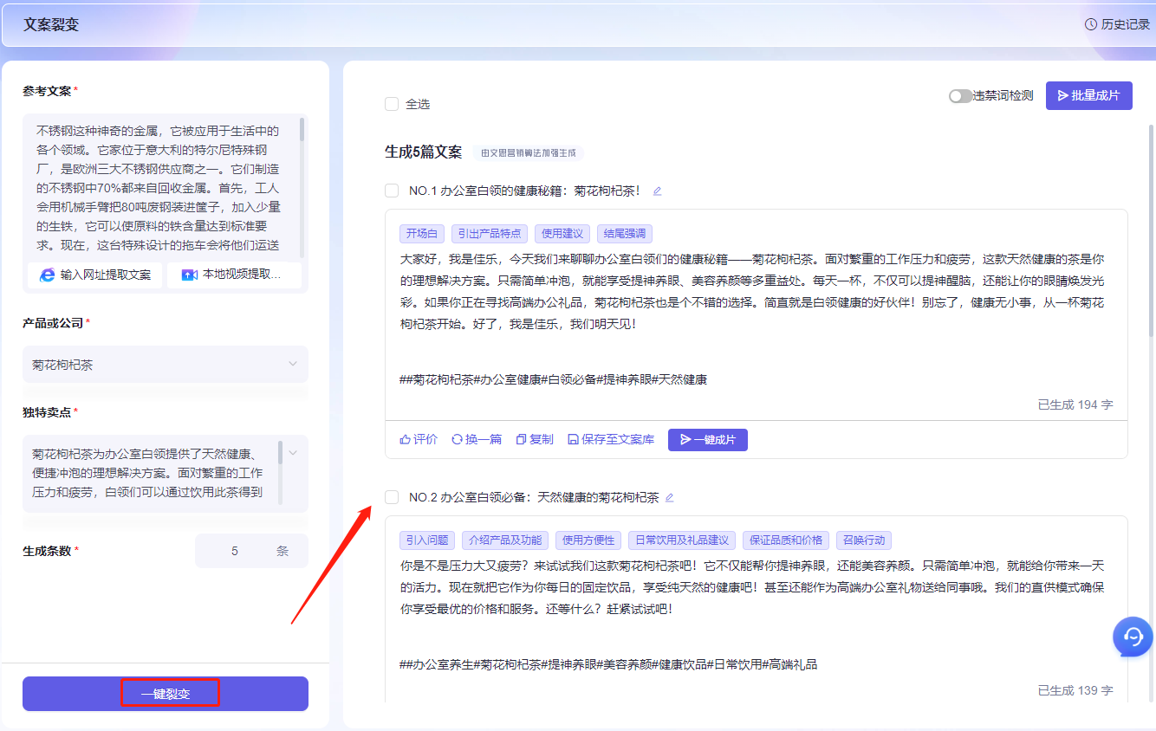Check the NO.1 办公室白领的健康秘籍 checkbox
1156x731 pixels.
tap(392, 191)
